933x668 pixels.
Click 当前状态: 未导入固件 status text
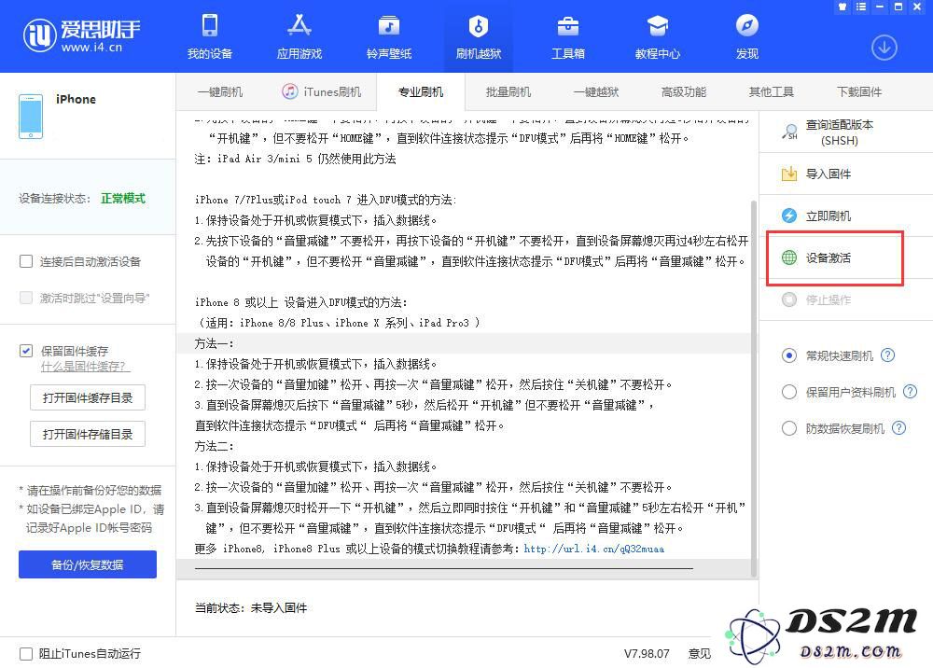(x=250, y=608)
